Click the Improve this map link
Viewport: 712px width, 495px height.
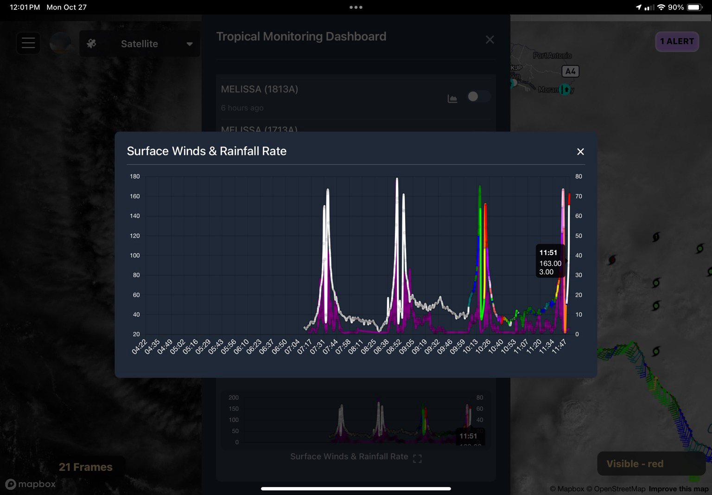click(679, 489)
